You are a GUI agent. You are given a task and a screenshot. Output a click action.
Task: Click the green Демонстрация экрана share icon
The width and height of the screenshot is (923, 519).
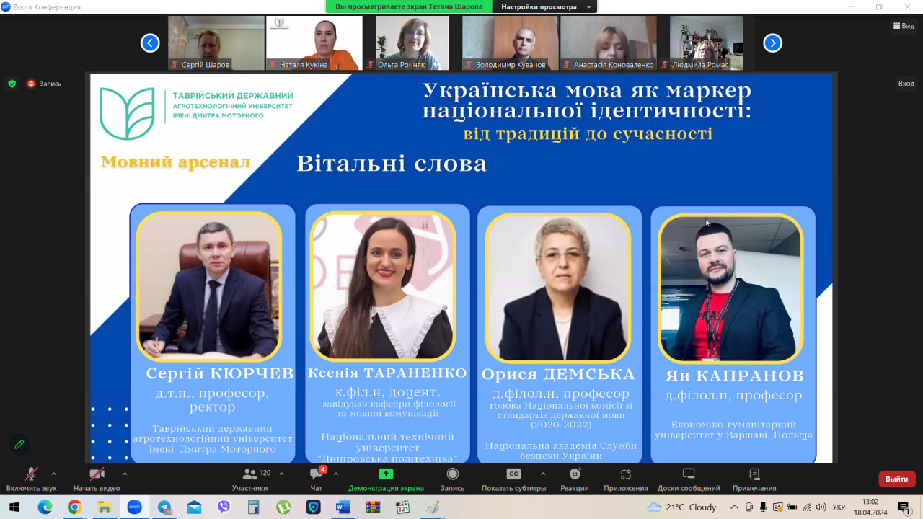coord(386,474)
